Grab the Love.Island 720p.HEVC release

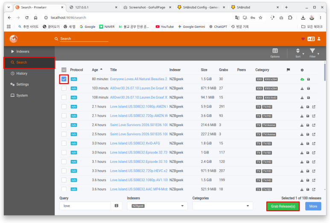(x=302, y=171)
